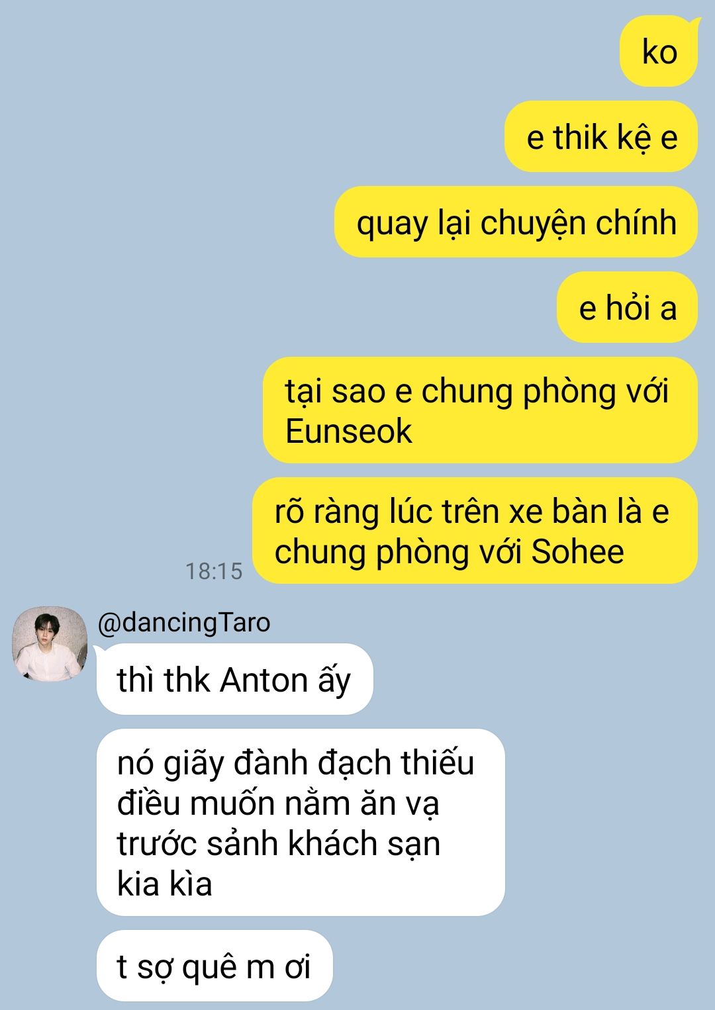Viewport: 715px width, 1010px height.
Task: Tap "kia kìa" text in received message
Action: 164,884
